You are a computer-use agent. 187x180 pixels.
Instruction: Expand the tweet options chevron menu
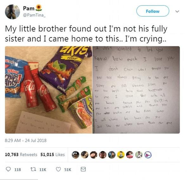(x=177, y=11)
